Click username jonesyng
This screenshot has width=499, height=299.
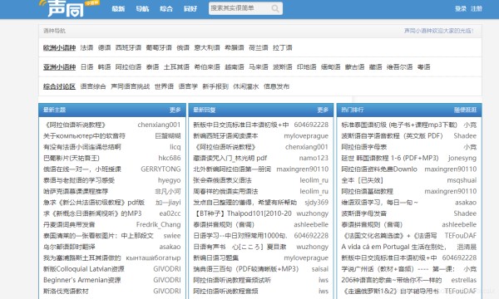[x=462, y=158]
